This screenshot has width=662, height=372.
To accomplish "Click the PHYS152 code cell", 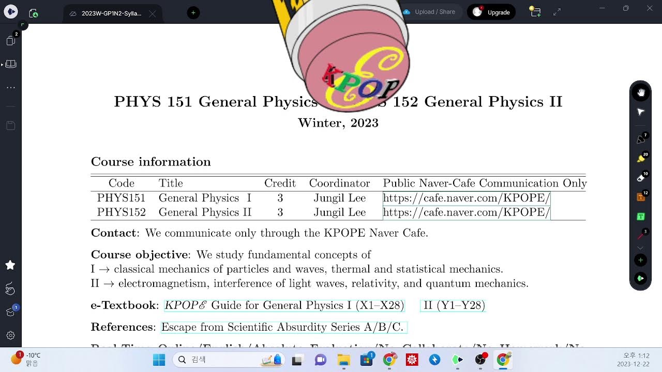I will (121, 212).
